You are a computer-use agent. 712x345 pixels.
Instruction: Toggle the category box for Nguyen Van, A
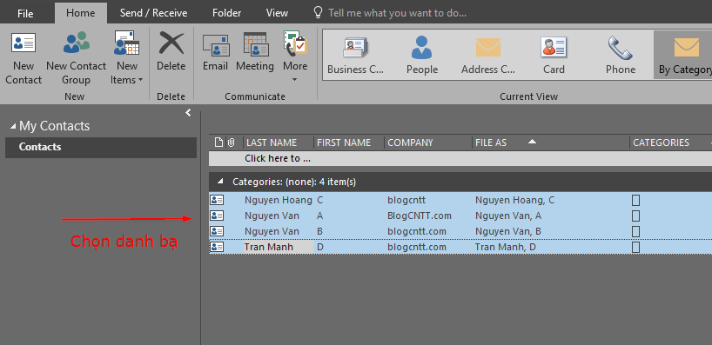[635, 216]
